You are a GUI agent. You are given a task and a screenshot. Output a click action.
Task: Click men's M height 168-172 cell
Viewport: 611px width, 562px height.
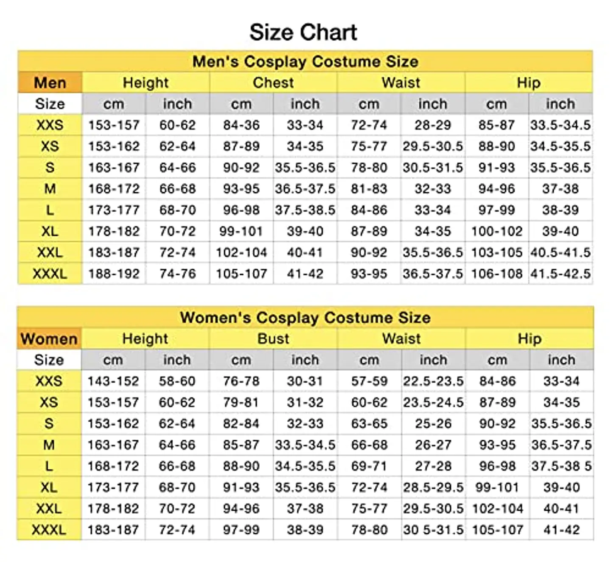pyautogui.click(x=114, y=189)
